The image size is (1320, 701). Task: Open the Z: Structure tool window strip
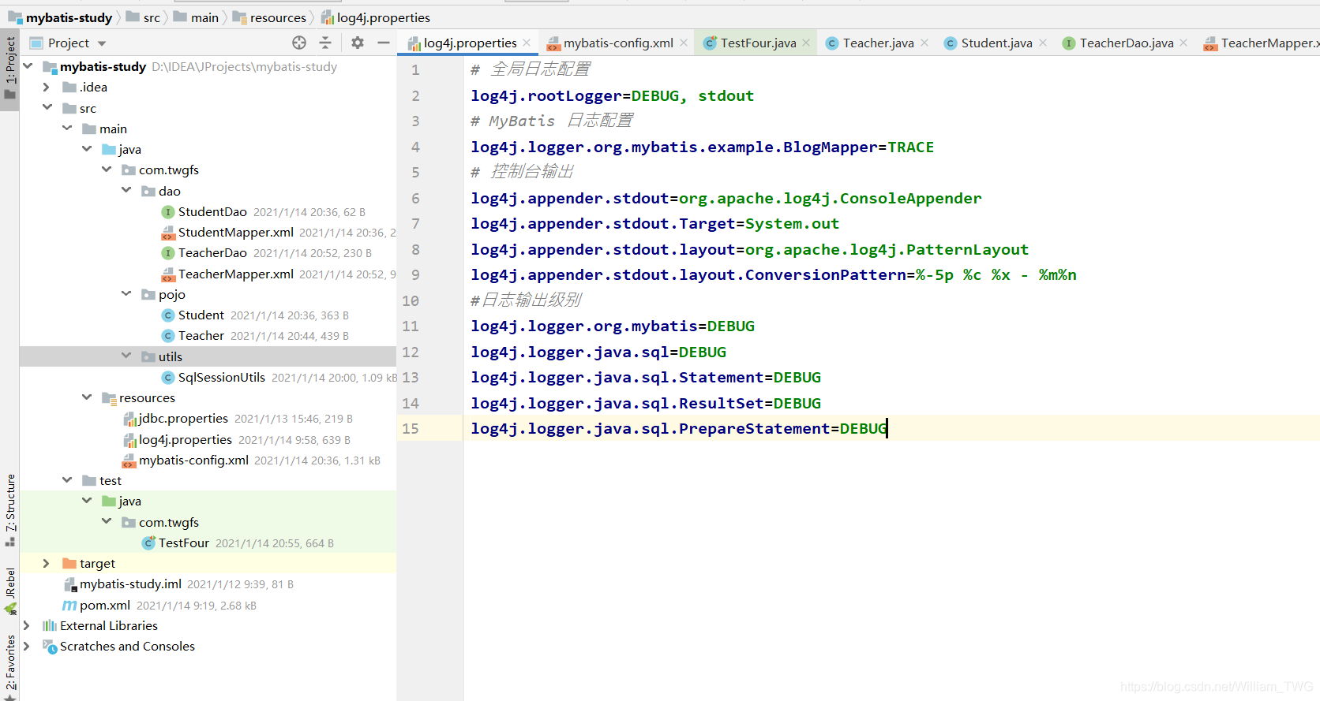[9, 509]
